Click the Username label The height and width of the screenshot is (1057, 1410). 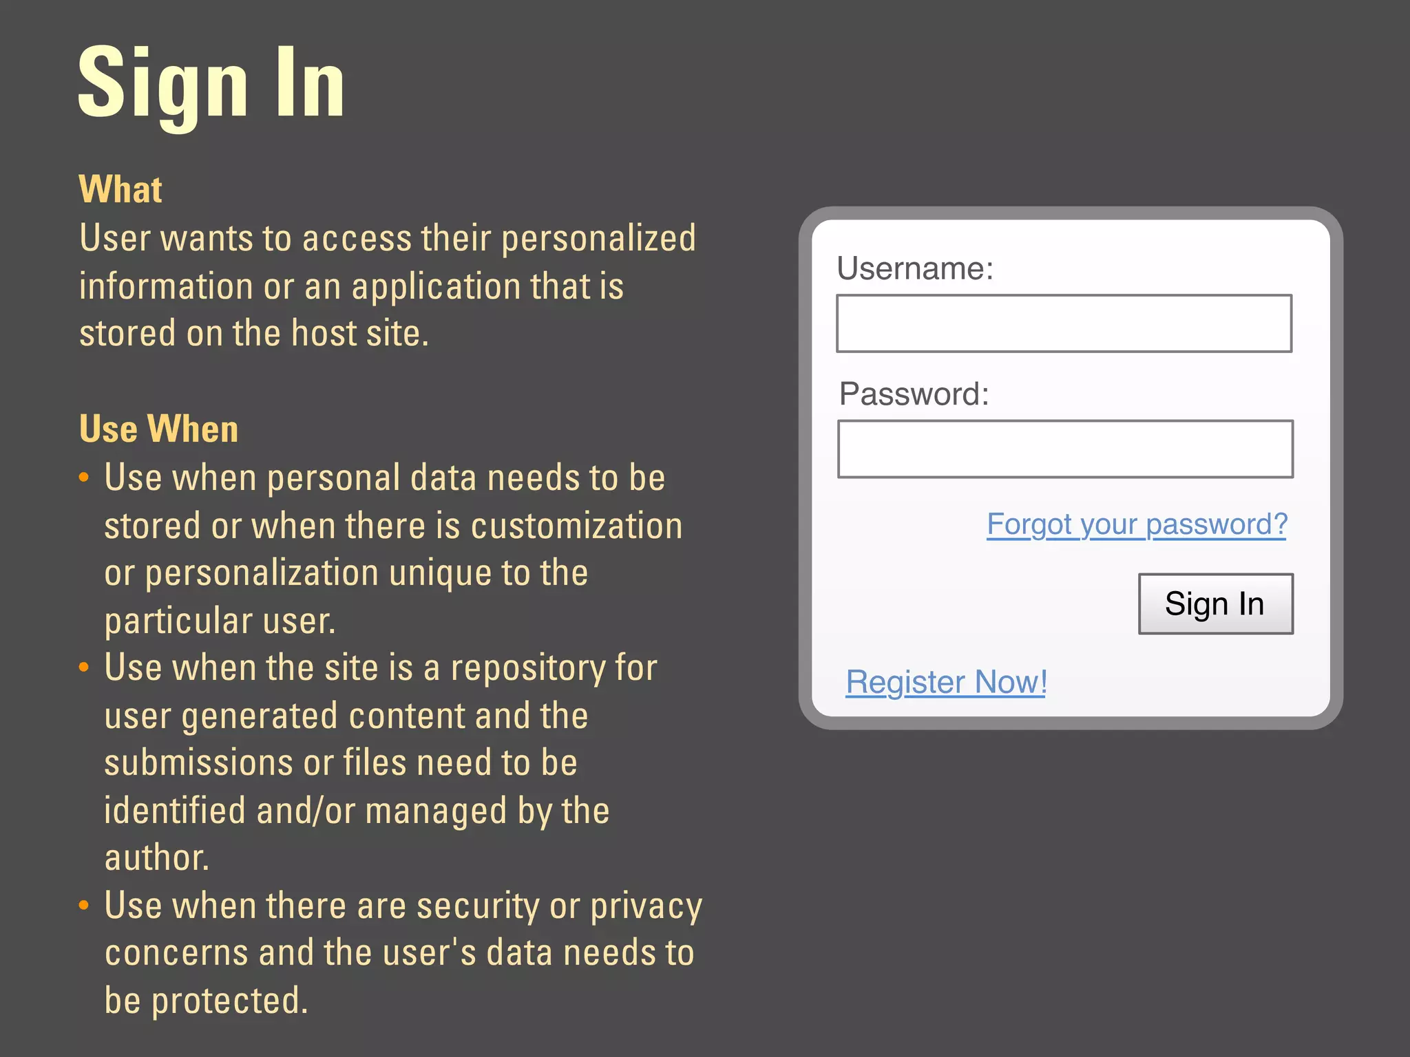tap(915, 269)
